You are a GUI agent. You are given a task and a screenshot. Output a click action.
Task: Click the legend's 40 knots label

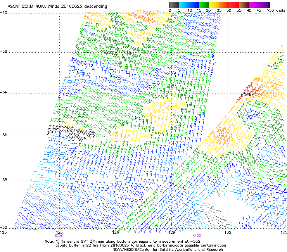coord(249,10)
